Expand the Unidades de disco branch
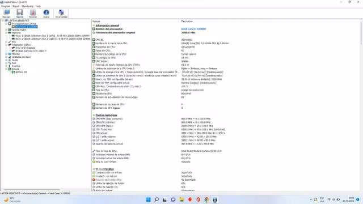 point(6,57)
